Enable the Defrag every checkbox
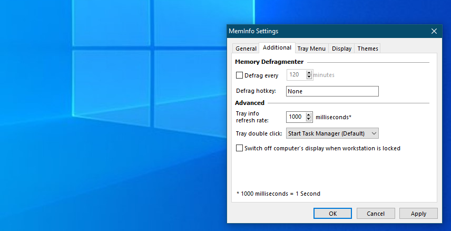This screenshot has width=451, height=231. coord(239,75)
